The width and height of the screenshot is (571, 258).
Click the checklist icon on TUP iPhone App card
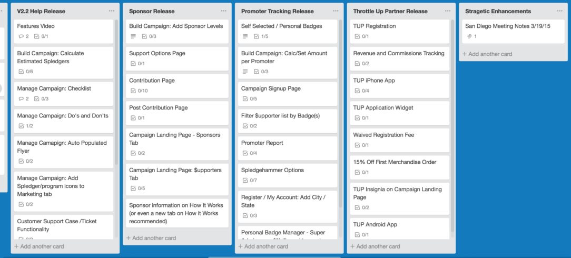pyautogui.click(x=357, y=91)
